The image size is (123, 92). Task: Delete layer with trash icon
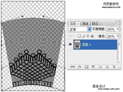tap(114, 67)
